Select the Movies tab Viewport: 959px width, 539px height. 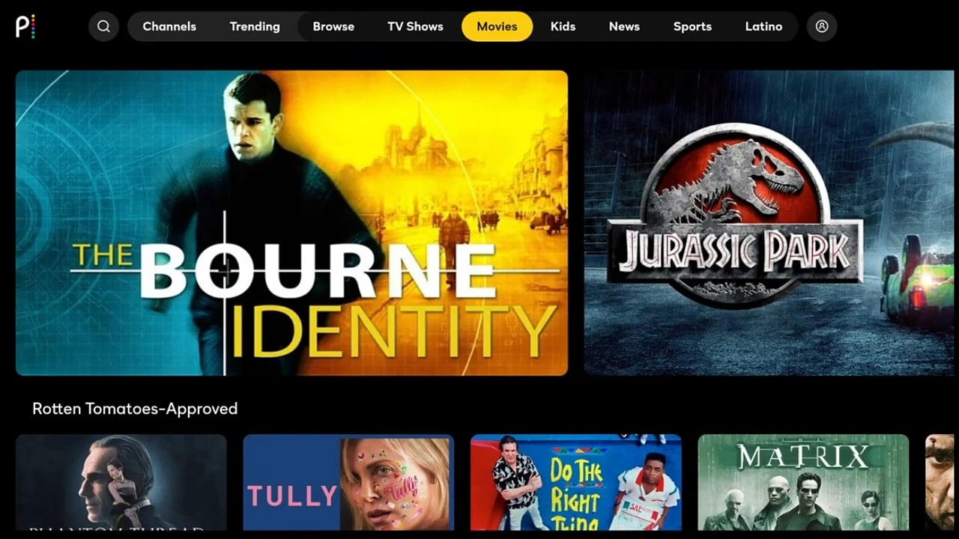497,26
